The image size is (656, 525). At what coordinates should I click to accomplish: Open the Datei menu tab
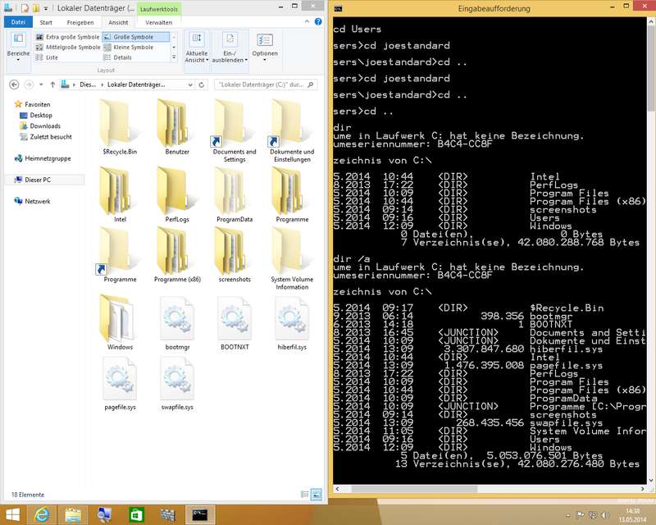[18, 23]
